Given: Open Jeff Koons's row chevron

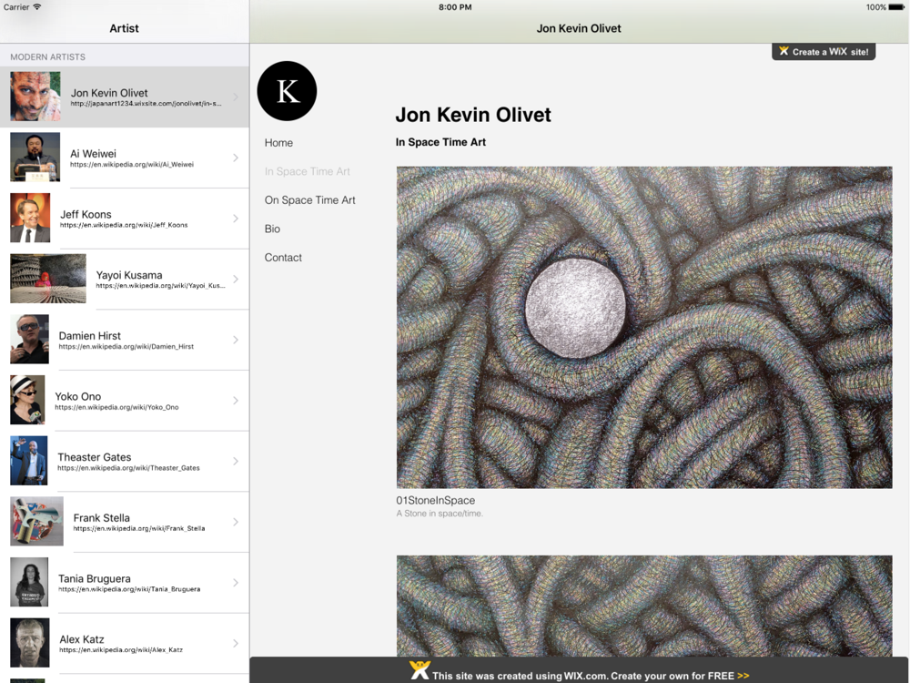Looking at the screenshot, I should pos(236,219).
